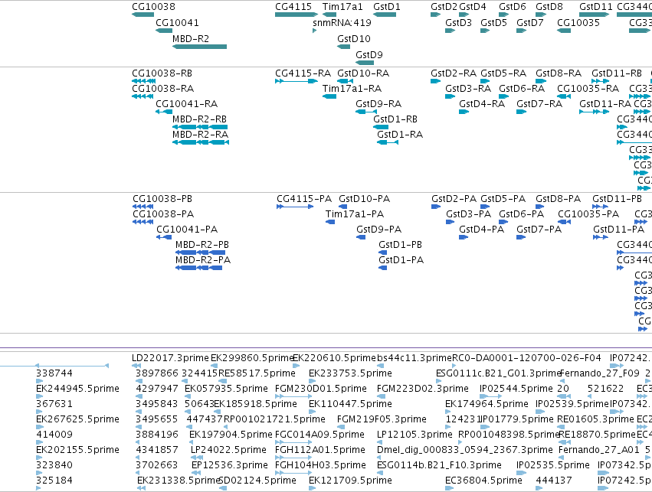
Task: Select protein MBD-R2-PA
Action: (198, 268)
